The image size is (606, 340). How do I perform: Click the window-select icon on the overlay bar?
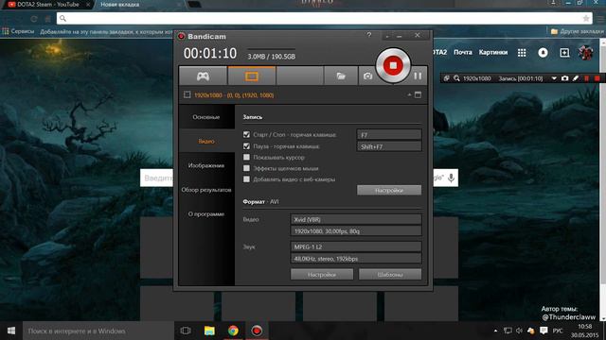point(446,78)
